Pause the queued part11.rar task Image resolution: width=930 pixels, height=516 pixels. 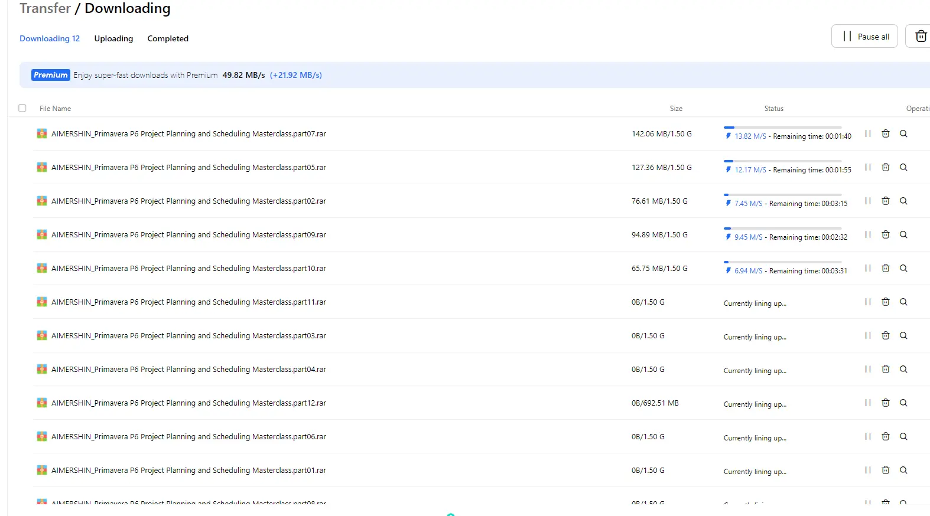coord(868,302)
